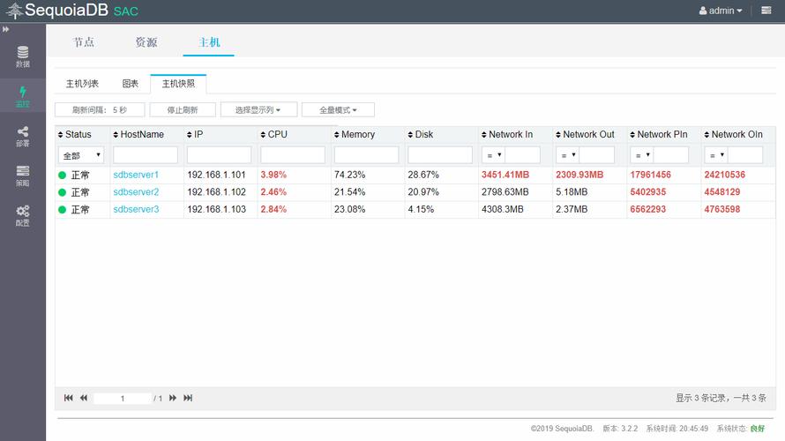Open the Monitor lightning-bolt sidebar section
This screenshot has height=441, width=785.
(x=23, y=96)
